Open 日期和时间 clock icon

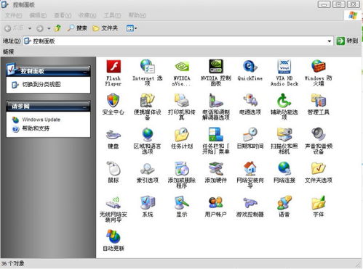(250, 135)
